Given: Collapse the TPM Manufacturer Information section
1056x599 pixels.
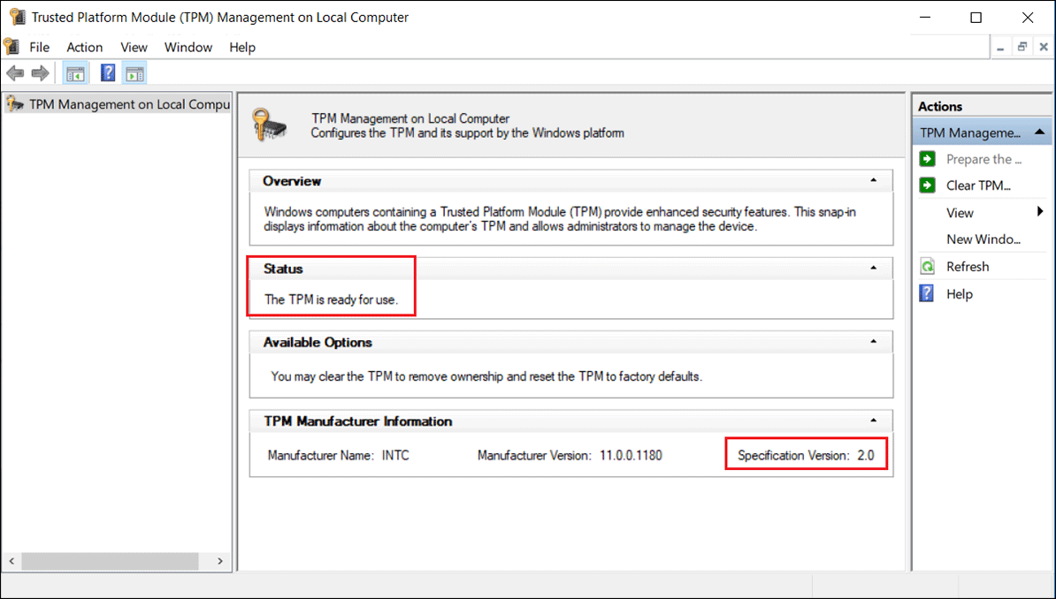Looking at the screenshot, I should tap(874, 421).
